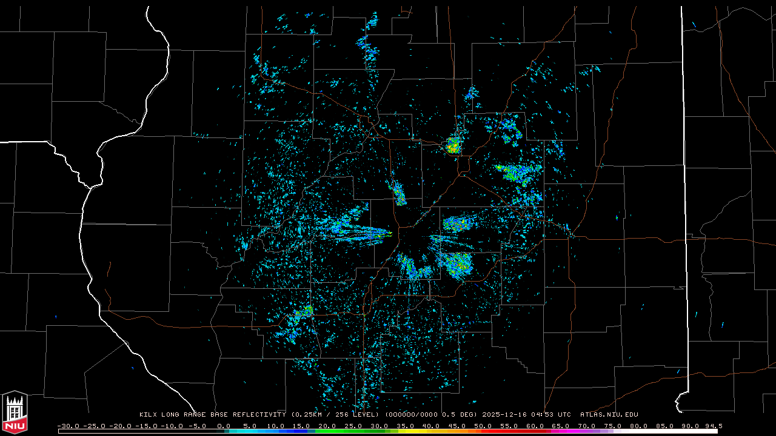
Task: Click the "-30.0" scale label
Action: click(68, 426)
